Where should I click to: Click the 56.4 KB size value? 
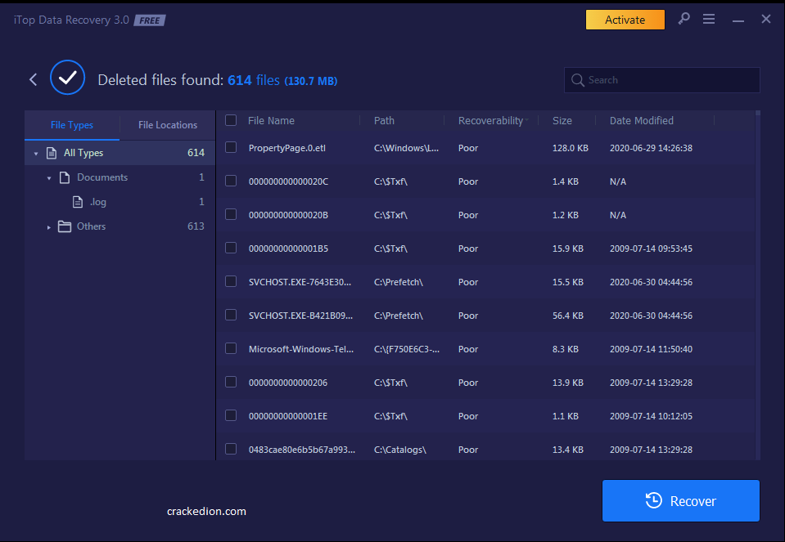tap(568, 316)
